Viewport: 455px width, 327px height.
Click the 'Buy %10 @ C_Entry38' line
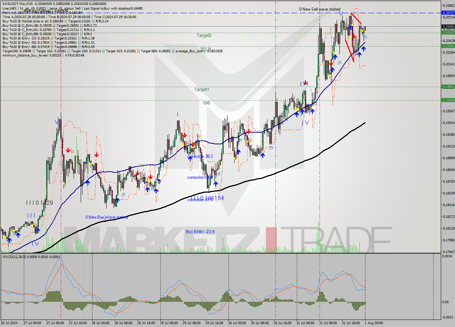click(49, 25)
